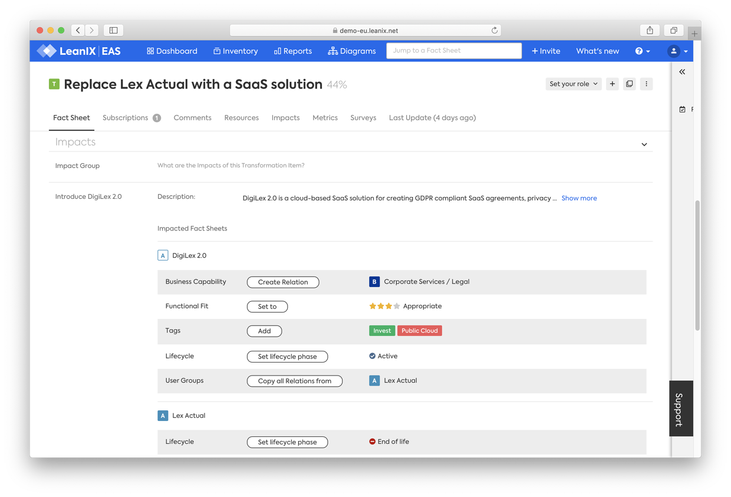Show all Safari tabs overview
This screenshot has width=731, height=497.
(673, 30)
